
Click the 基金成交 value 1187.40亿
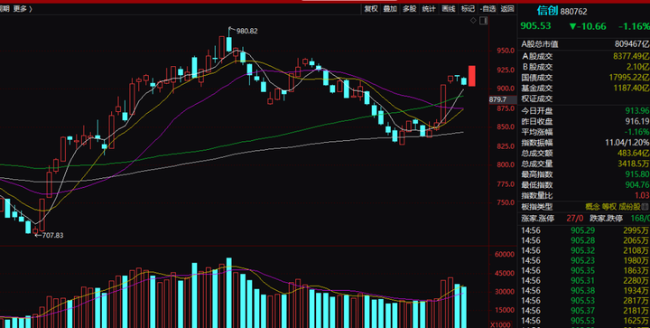click(631, 88)
